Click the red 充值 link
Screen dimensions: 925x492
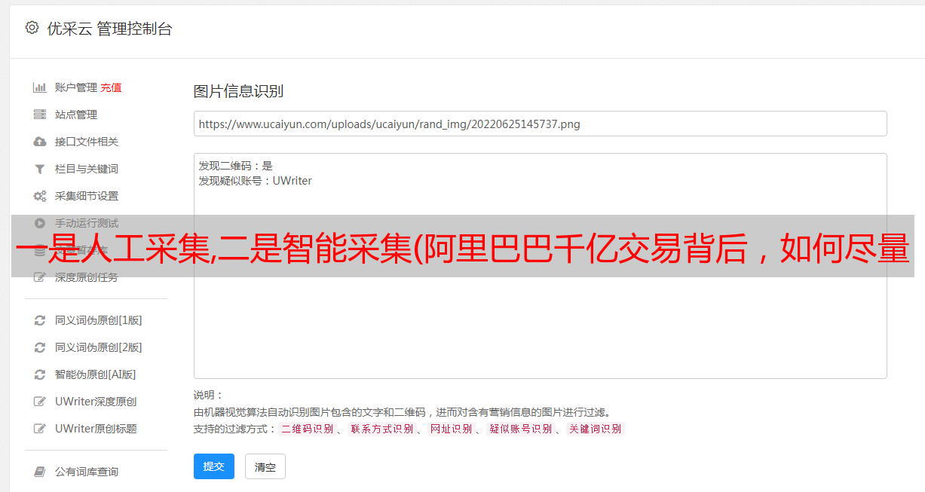[x=111, y=87]
